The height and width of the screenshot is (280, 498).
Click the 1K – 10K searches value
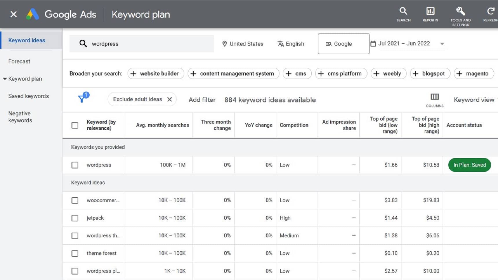point(175,271)
